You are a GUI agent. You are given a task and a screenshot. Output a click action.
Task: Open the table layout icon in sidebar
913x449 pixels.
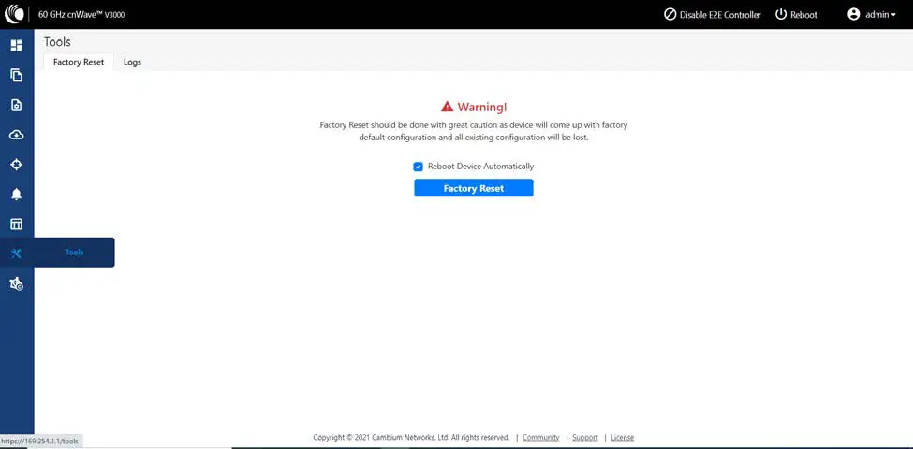pyautogui.click(x=16, y=224)
